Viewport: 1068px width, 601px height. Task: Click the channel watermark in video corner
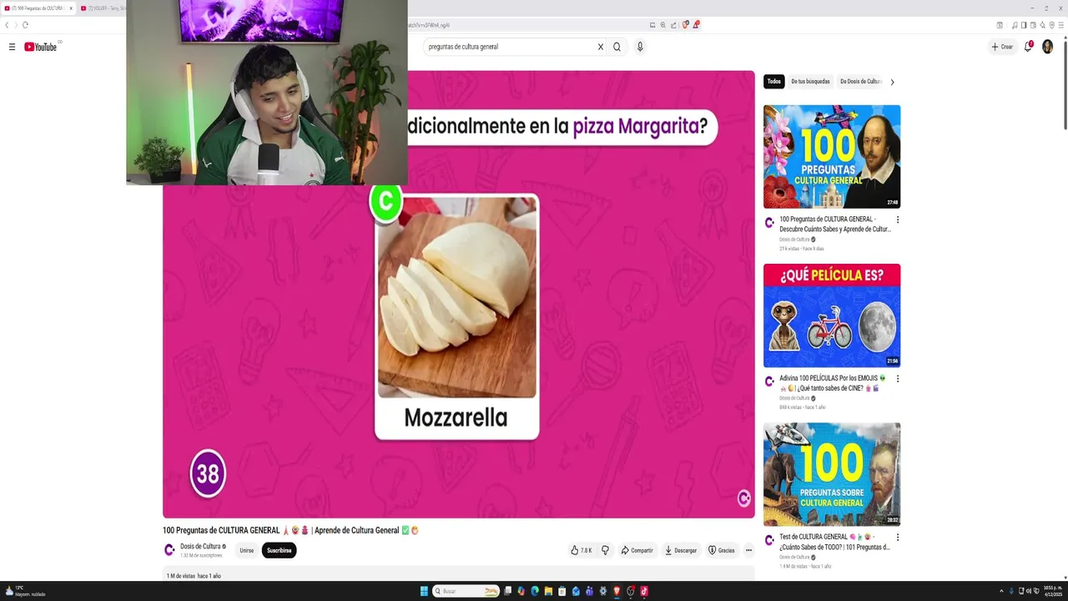tap(744, 498)
